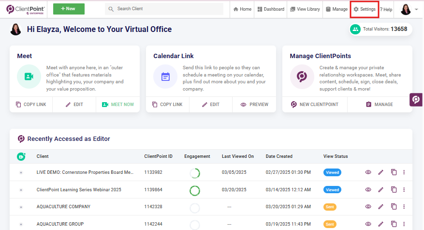
Task: Click the Manage ClientPoints logo icon
Action: 302,77
